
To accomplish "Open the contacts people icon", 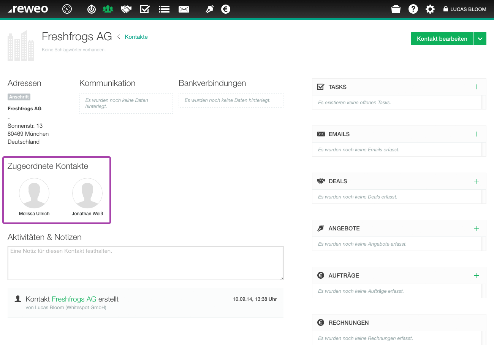I will click(x=108, y=9).
